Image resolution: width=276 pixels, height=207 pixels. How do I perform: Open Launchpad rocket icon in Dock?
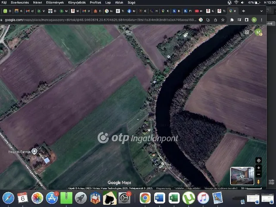pyautogui.click(x=81, y=198)
